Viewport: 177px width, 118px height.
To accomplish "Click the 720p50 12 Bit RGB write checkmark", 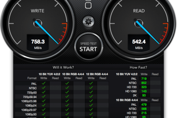I will [x=91, y=92].
